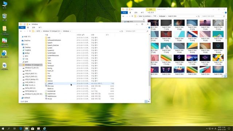Launch Microsoft Edge from the taskbar
The height and width of the screenshot is (131, 233).
coord(21,128)
